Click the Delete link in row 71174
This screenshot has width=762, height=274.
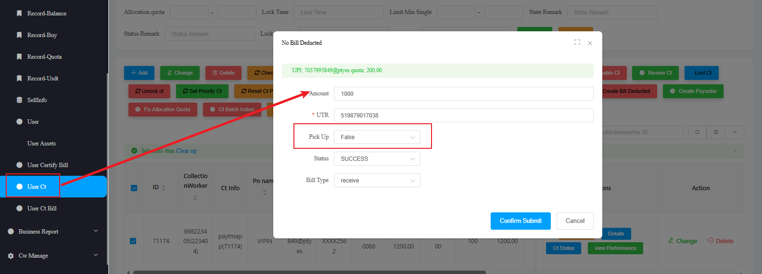[x=720, y=241]
